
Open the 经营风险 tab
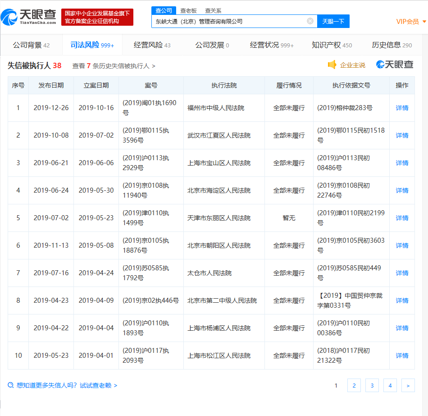tap(149, 45)
